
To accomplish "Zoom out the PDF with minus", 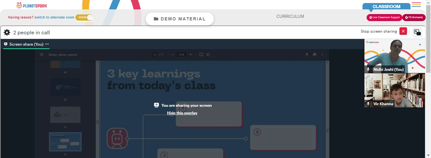I will (172, 54).
